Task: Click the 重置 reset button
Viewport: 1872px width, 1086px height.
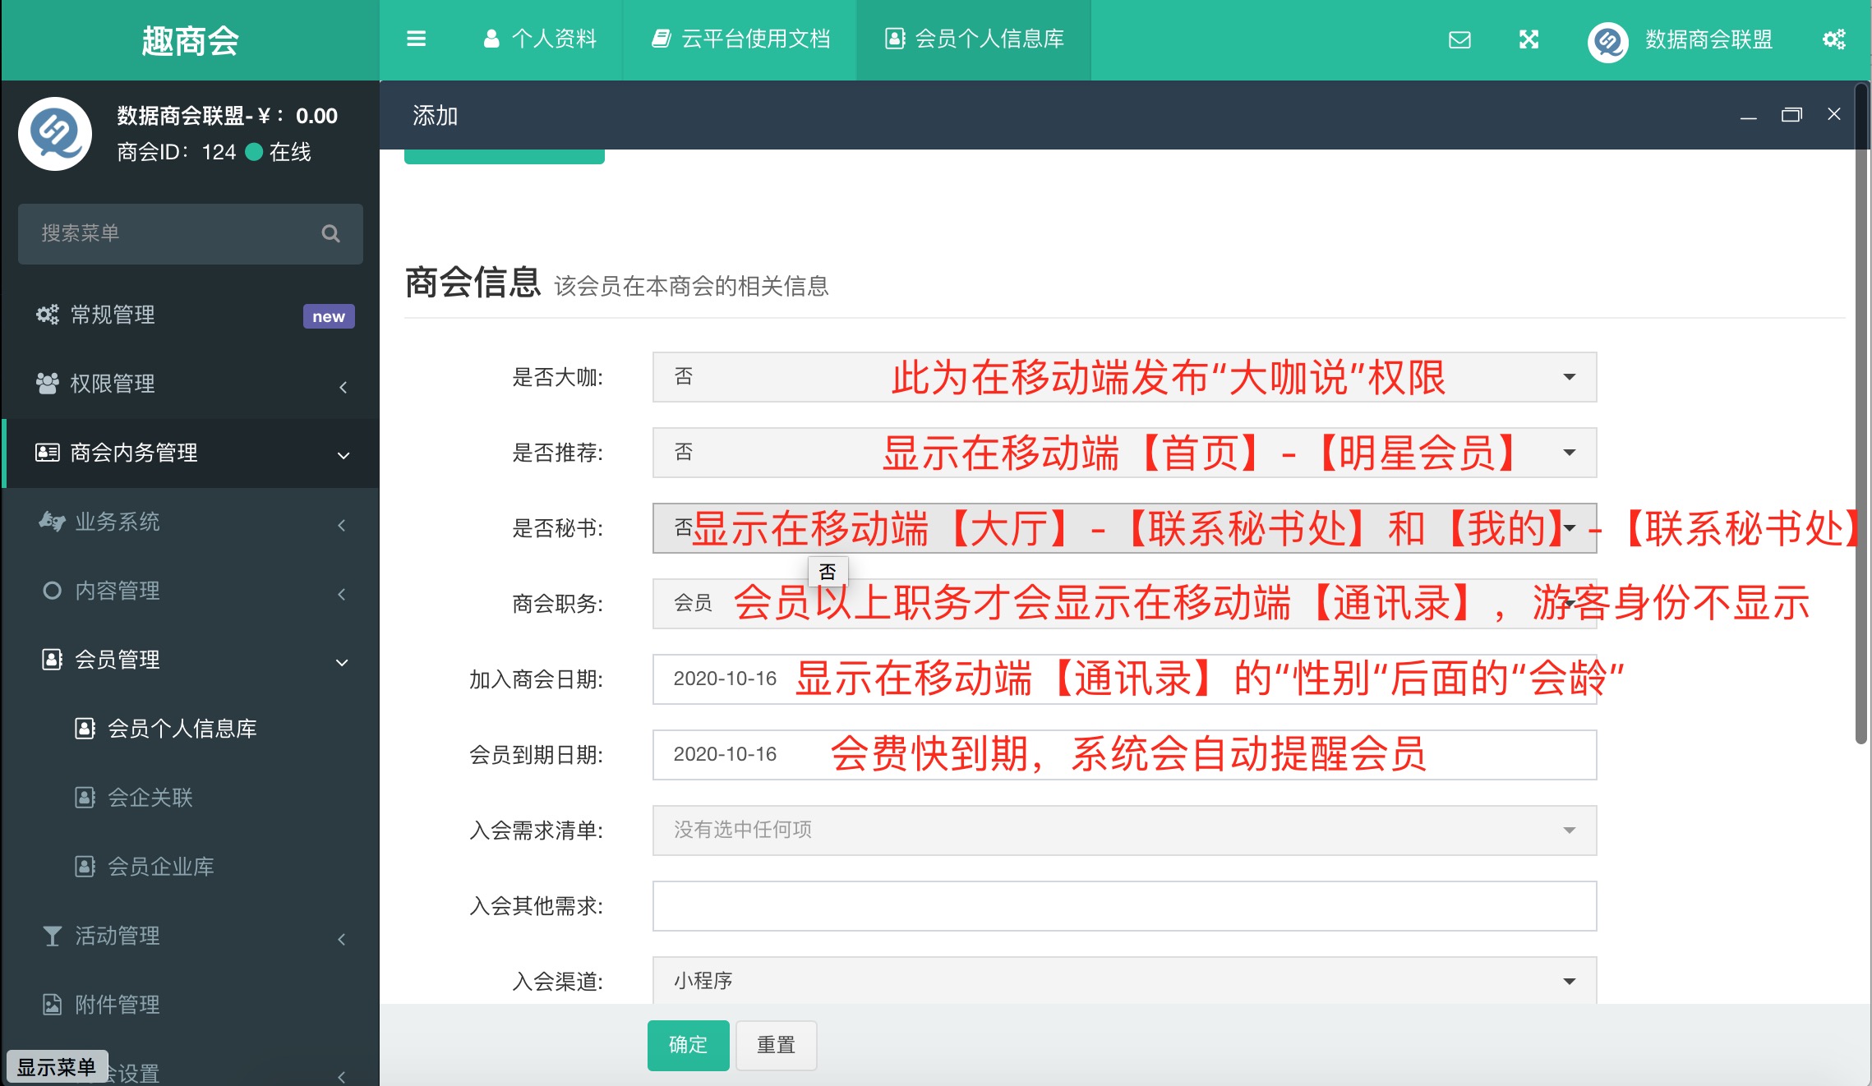Action: pyautogui.click(x=776, y=1045)
